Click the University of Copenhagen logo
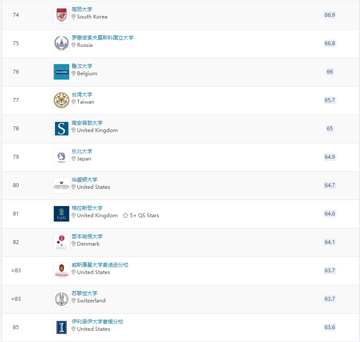The height and width of the screenshot is (342, 360). pos(61,242)
